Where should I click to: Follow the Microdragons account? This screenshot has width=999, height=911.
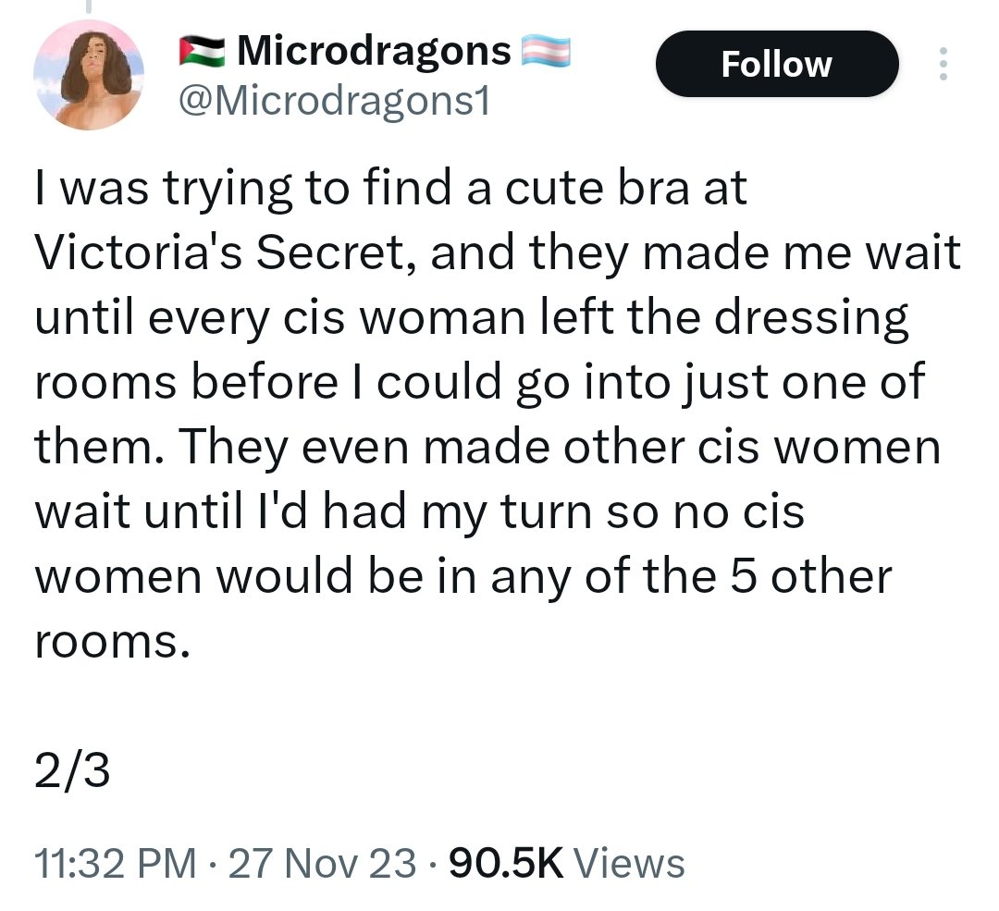point(777,64)
